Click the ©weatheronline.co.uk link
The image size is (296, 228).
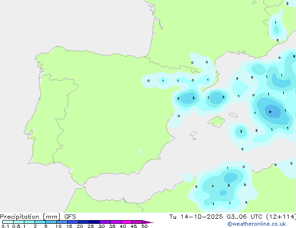pyautogui.click(x=257, y=224)
